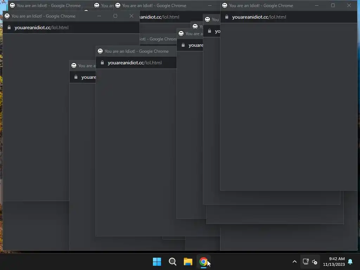The image size is (360, 270).
Task: Select the URL text in the front left window
Action: point(41,27)
